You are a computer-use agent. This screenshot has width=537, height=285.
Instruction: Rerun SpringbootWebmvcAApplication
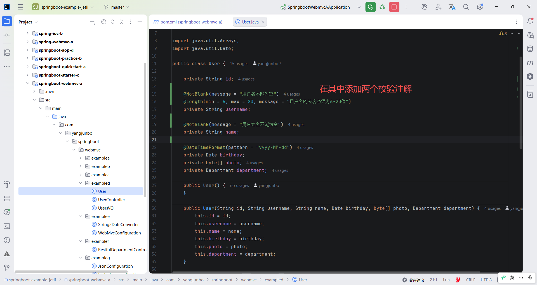pos(371,7)
